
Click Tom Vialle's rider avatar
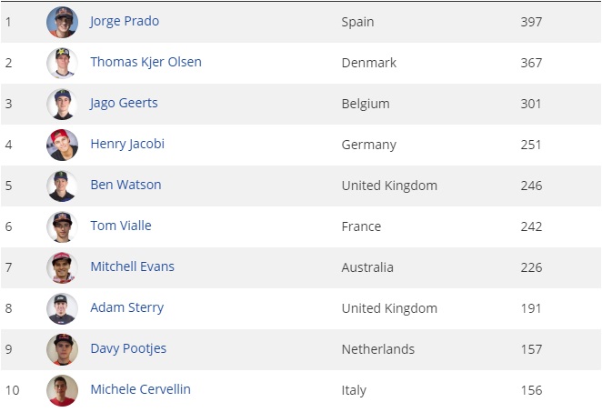pyautogui.click(x=62, y=226)
